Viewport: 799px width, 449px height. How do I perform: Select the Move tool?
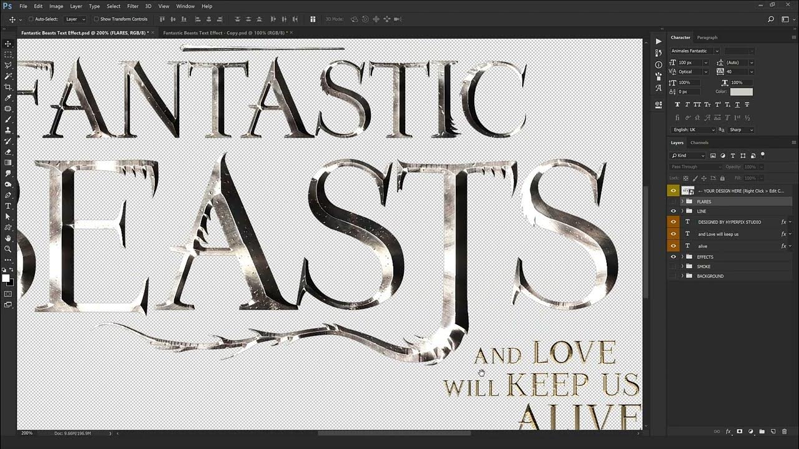coord(8,44)
